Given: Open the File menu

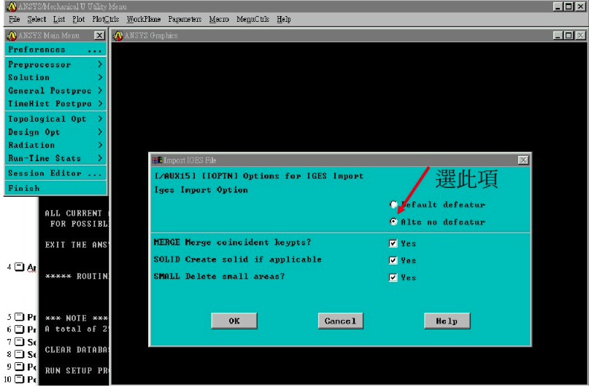Looking at the screenshot, I should coord(14,19).
